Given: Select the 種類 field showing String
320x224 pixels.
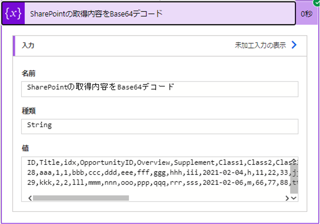Looking at the screenshot, I should (159, 126).
